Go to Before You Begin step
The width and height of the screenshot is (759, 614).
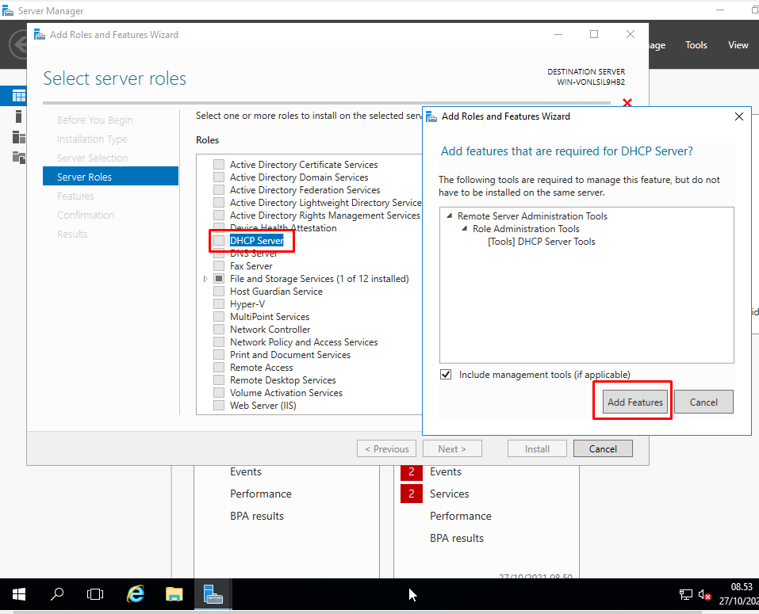(x=94, y=120)
